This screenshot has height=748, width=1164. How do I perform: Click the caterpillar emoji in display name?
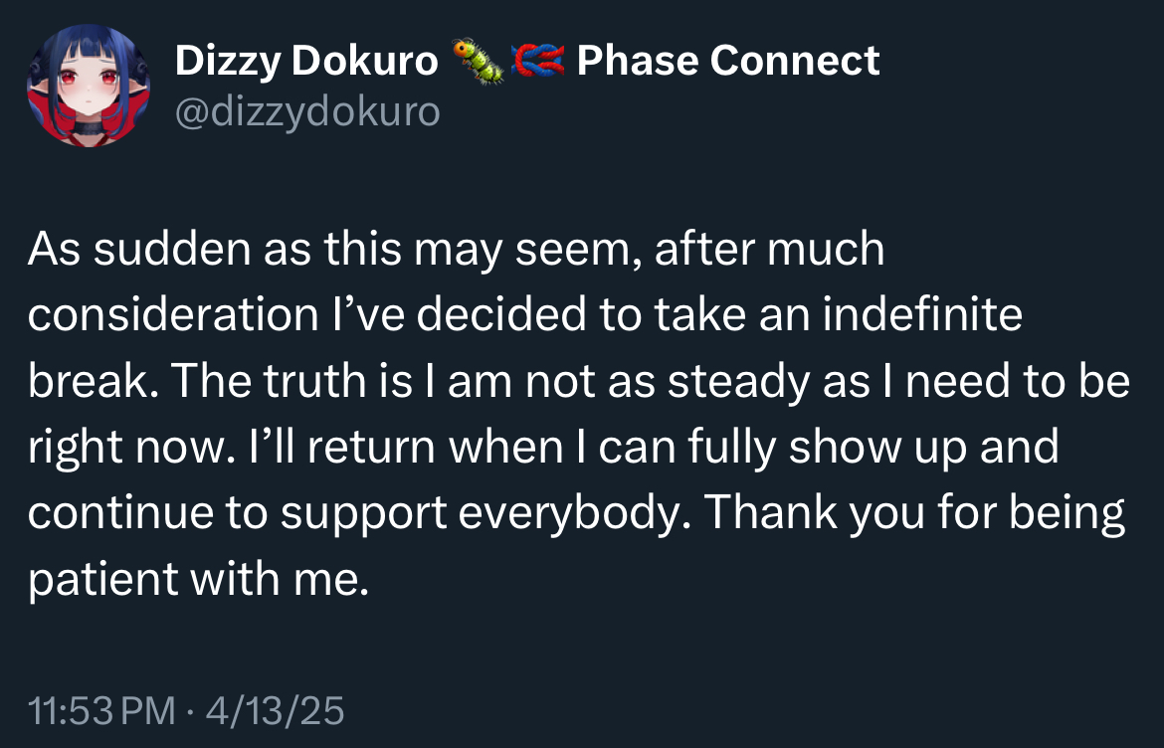(x=478, y=62)
